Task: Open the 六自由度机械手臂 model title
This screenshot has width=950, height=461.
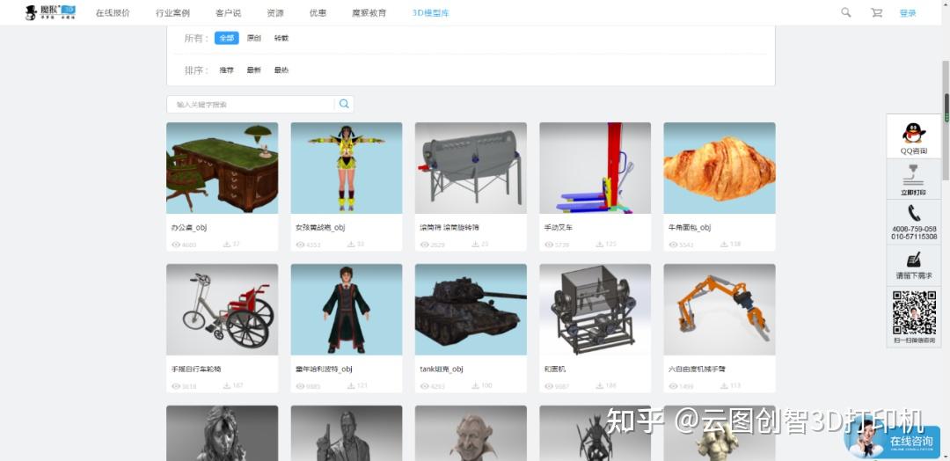Action: pos(697,369)
